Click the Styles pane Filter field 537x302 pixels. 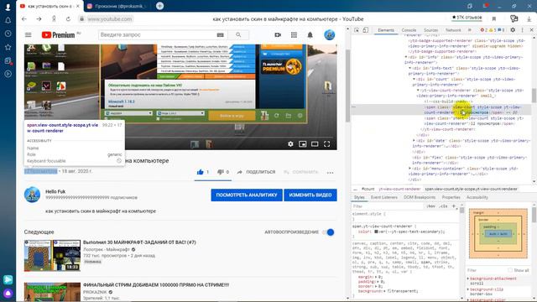[x=387, y=206]
